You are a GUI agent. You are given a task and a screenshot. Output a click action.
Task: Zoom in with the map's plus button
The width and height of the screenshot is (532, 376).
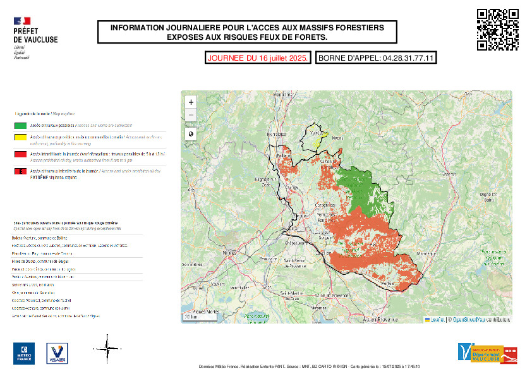click(x=191, y=102)
